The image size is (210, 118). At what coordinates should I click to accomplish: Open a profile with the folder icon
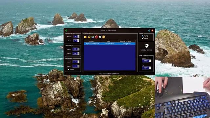pyautogui.click(x=89, y=37)
